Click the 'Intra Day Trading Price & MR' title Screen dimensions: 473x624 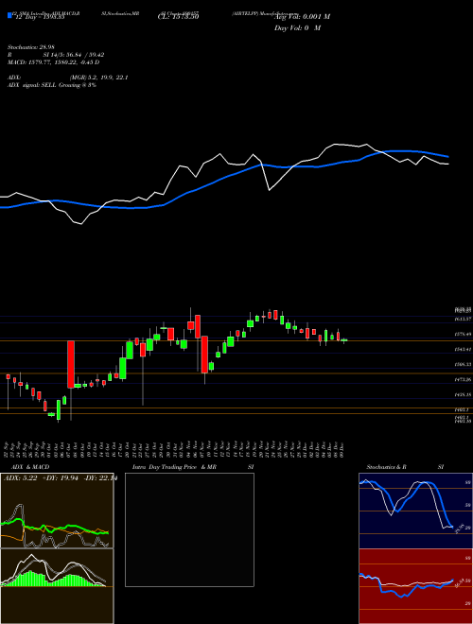point(174,467)
